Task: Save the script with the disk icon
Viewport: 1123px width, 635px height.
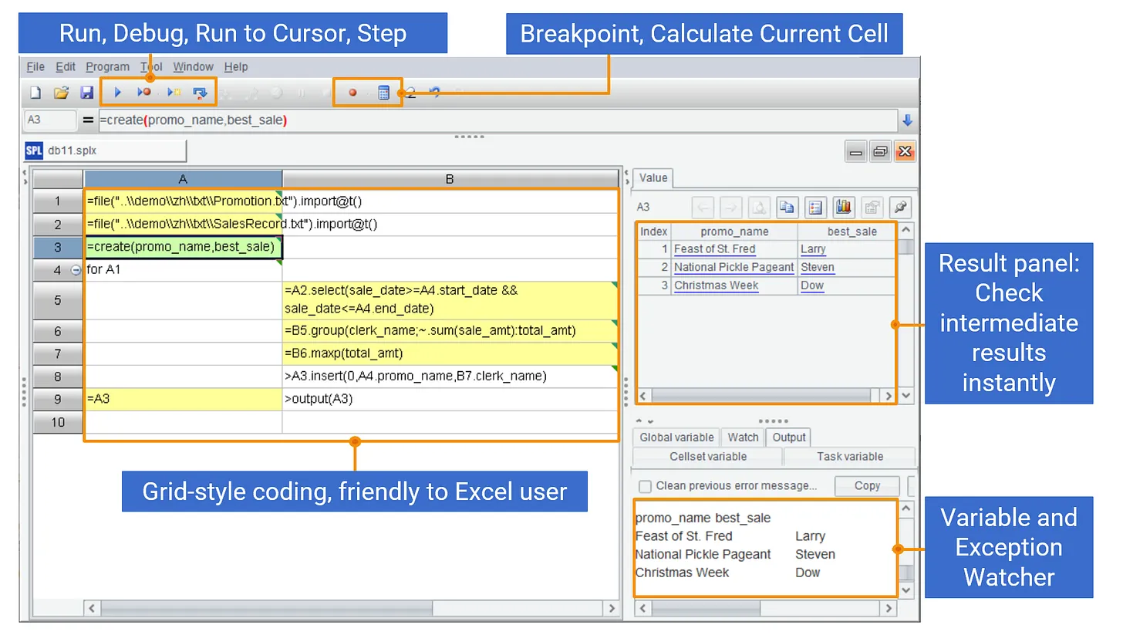Action: (87, 93)
